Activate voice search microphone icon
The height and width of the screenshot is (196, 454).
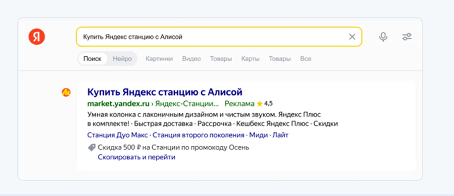click(383, 37)
